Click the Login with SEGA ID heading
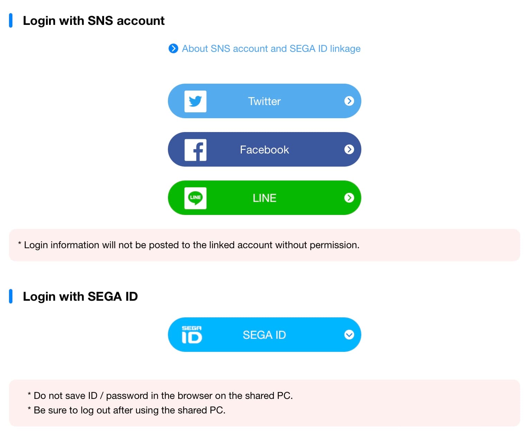 click(80, 297)
